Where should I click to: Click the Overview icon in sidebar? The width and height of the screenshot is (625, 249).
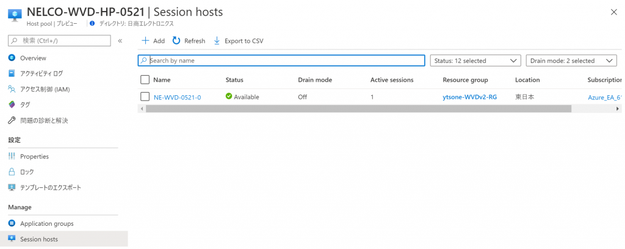click(12, 57)
